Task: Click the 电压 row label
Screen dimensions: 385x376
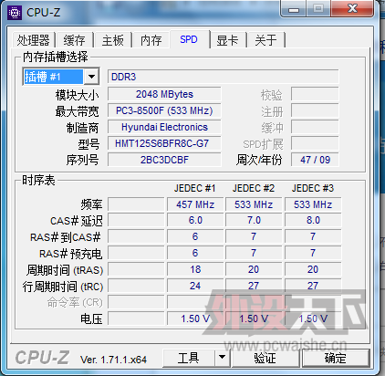Action: tap(91, 319)
